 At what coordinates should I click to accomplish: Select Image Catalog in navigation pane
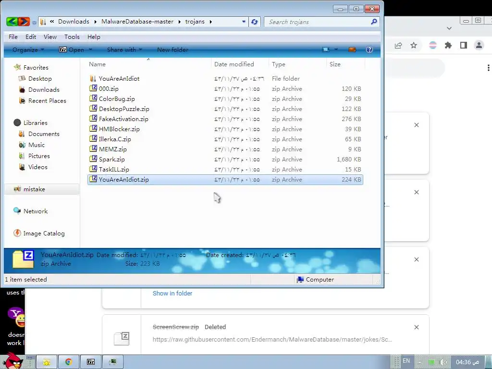39,233
